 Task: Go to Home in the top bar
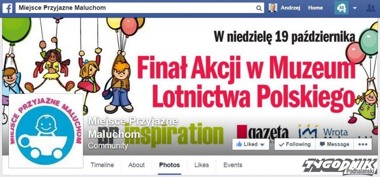315,8
